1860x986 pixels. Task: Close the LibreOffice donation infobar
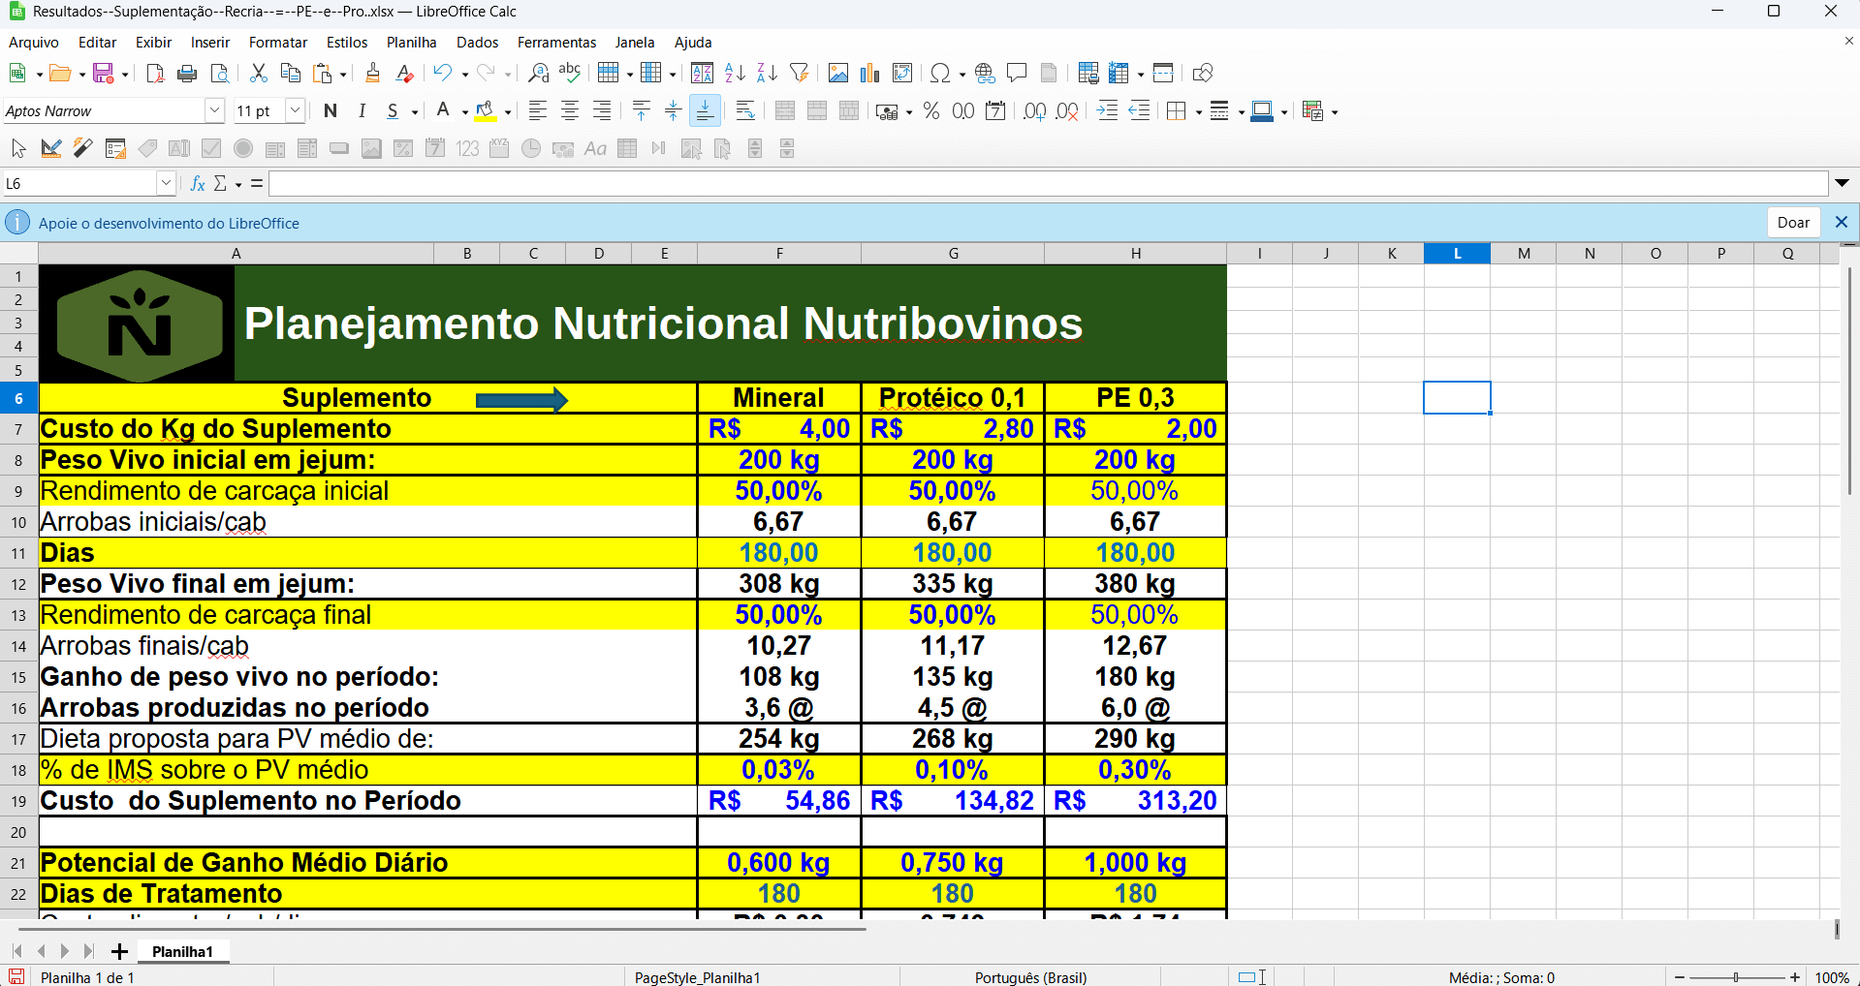tap(1842, 223)
